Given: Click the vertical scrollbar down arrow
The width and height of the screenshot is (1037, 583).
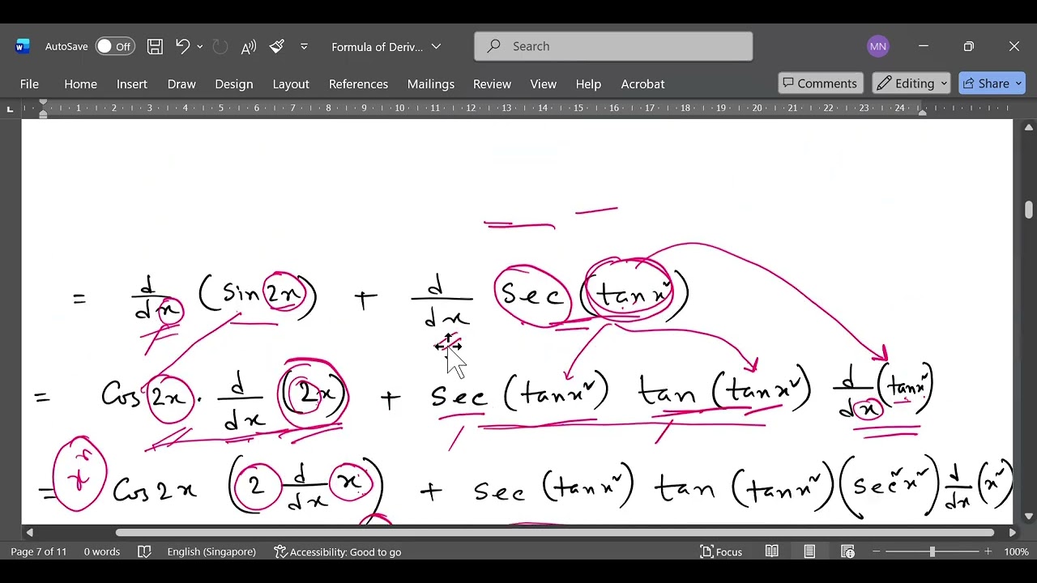Looking at the screenshot, I should pos(1028,517).
